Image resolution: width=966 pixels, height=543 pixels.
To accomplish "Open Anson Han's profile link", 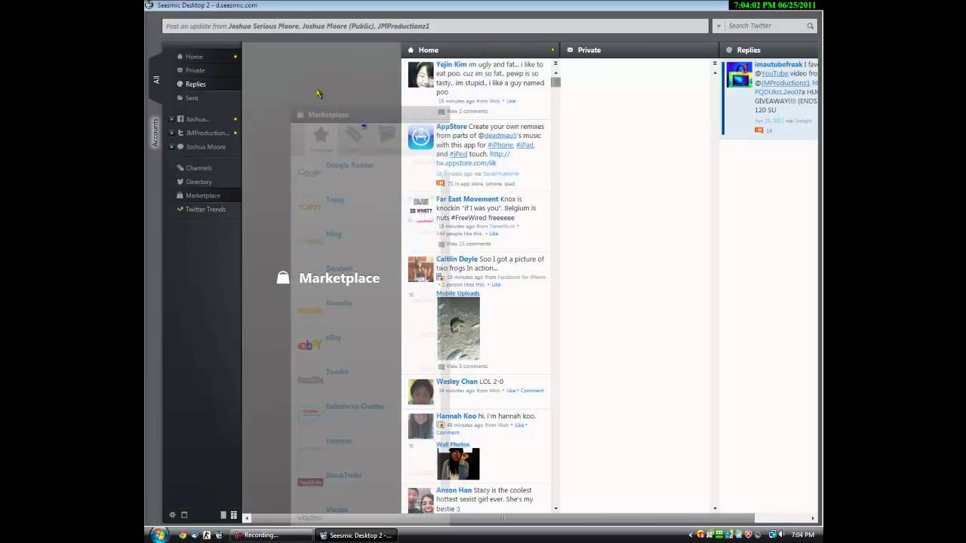I will tap(454, 490).
